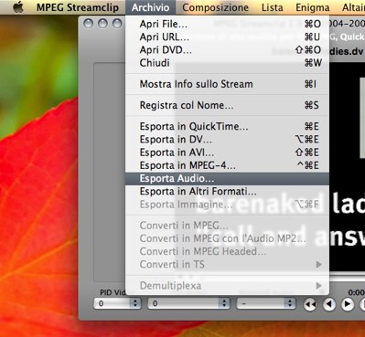The width and height of the screenshot is (365, 337).
Task: Zoom the MPEG Streamclip window
Action: point(117,24)
